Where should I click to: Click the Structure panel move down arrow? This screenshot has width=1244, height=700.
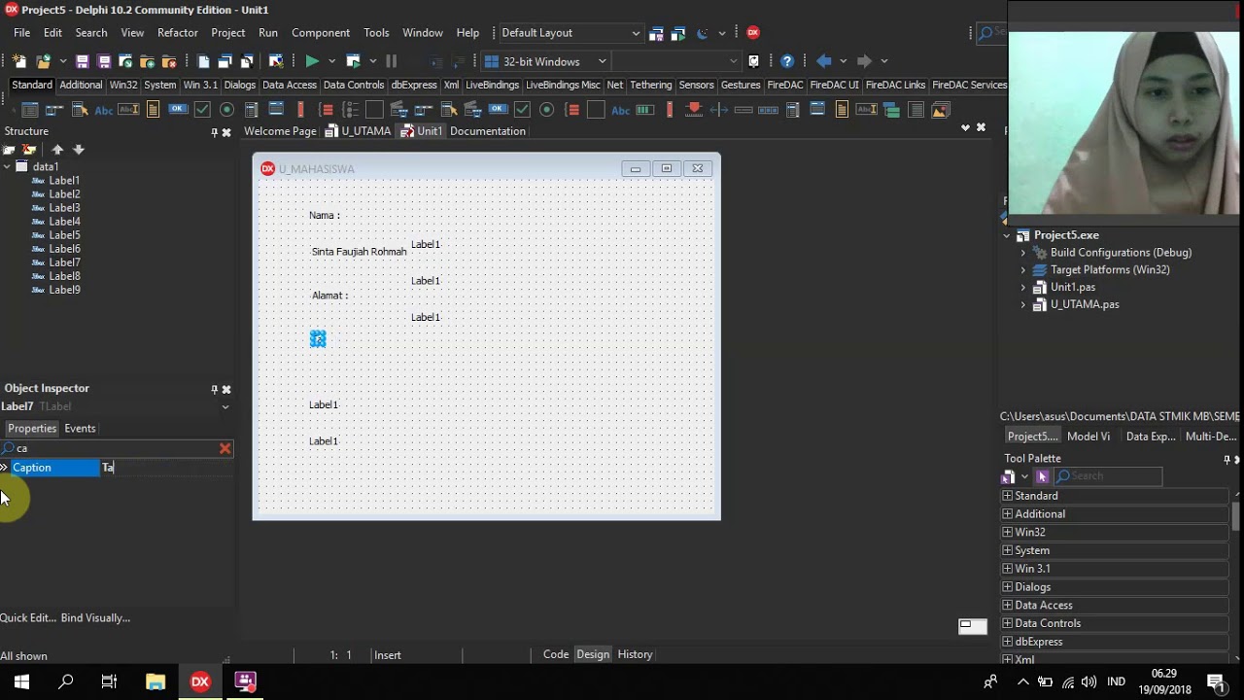tap(79, 150)
